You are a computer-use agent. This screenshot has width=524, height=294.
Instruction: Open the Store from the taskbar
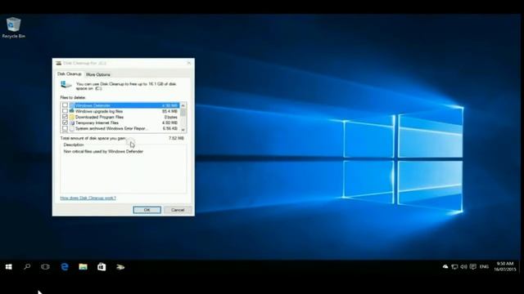click(x=102, y=267)
